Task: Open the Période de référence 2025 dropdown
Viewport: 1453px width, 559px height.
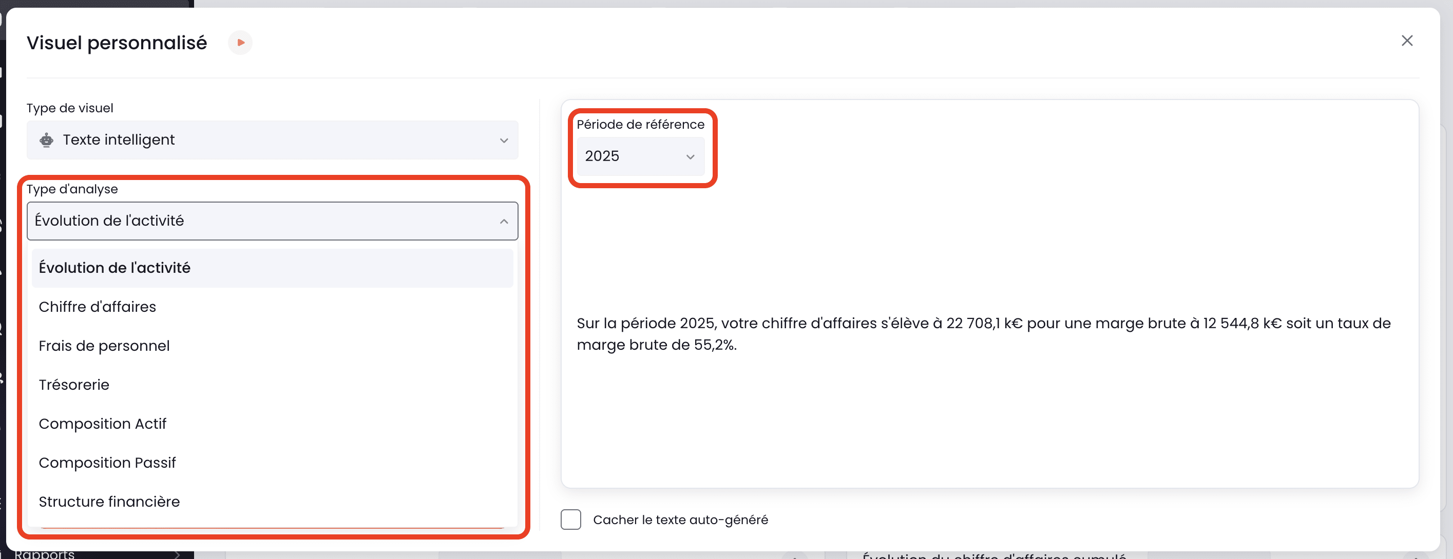Action: point(640,156)
